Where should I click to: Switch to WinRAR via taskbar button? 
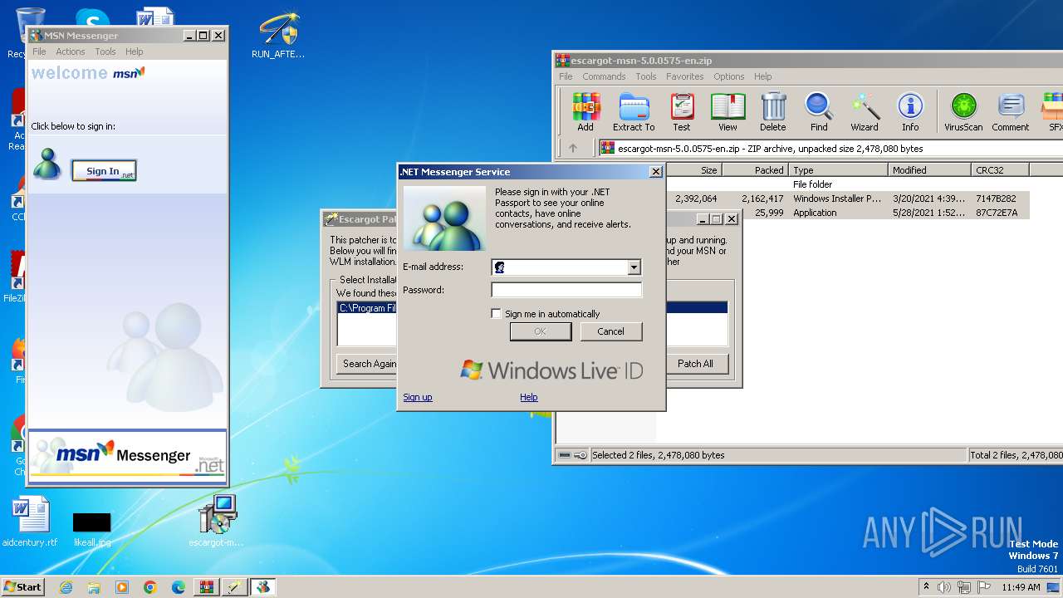(x=207, y=587)
